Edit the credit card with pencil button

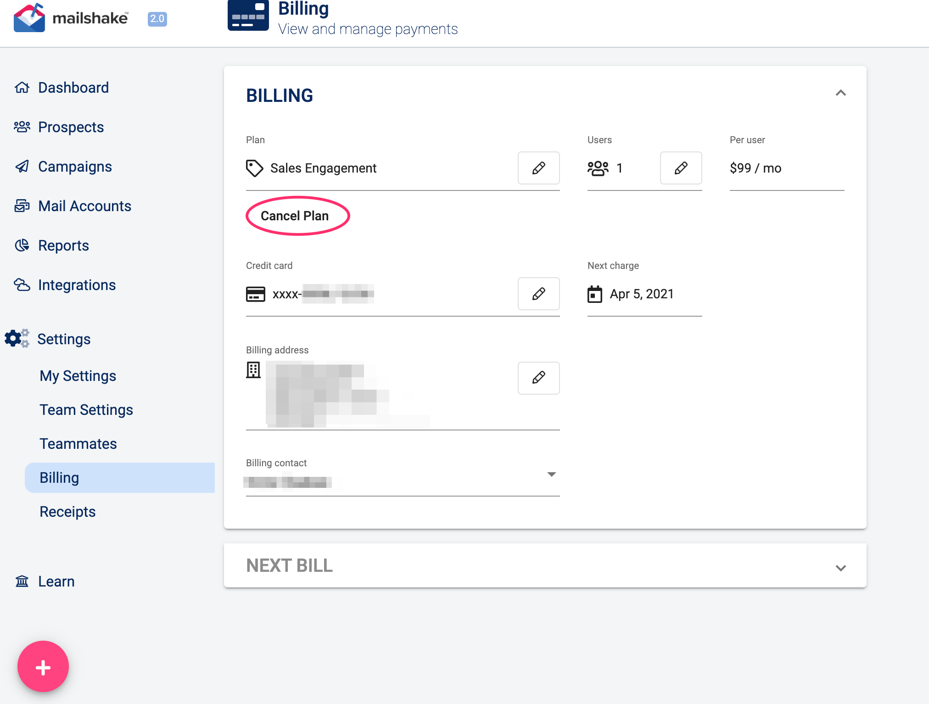[x=539, y=294]
